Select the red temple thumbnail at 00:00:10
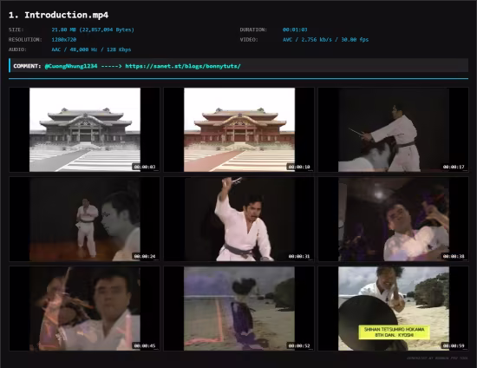477x368 pixels. coord(239,129)
